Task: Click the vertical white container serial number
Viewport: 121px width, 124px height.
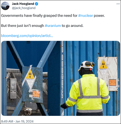Action: (62, 70)
